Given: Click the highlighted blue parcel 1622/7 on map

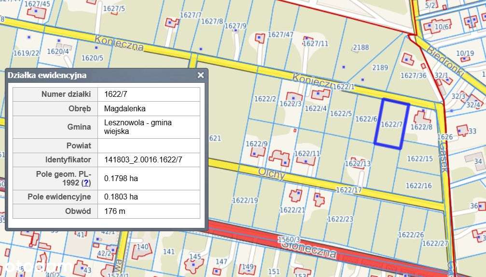Looking at the screenshot, I should (392, 124).
